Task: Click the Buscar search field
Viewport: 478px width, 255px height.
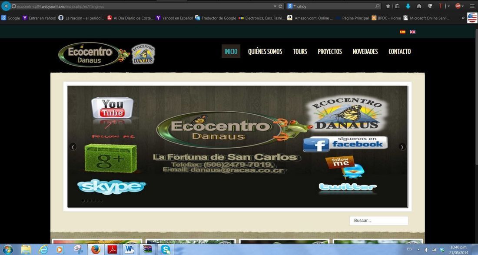Action: click(378, 221)
